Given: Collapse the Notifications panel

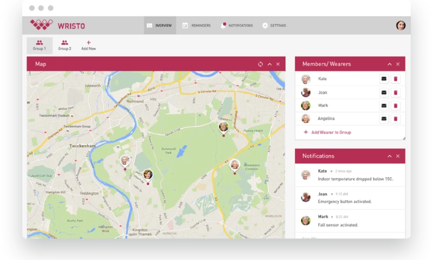Looking at the screenshot, I should point(389,156).
